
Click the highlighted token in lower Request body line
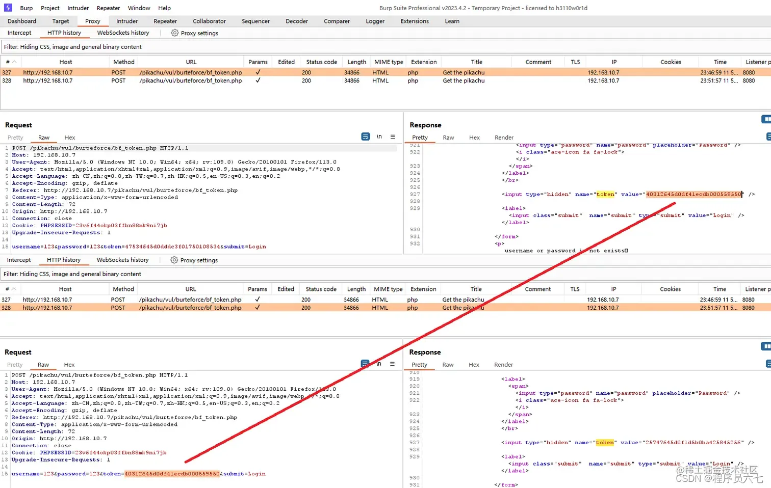click(x=172, y=474)
